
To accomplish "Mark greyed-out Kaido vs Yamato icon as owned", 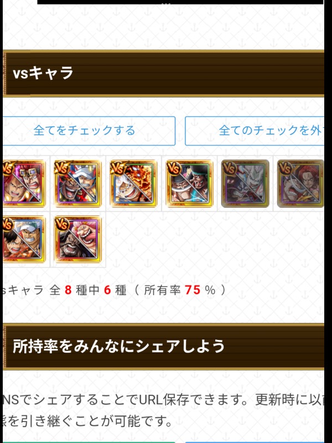I will 245,183.
